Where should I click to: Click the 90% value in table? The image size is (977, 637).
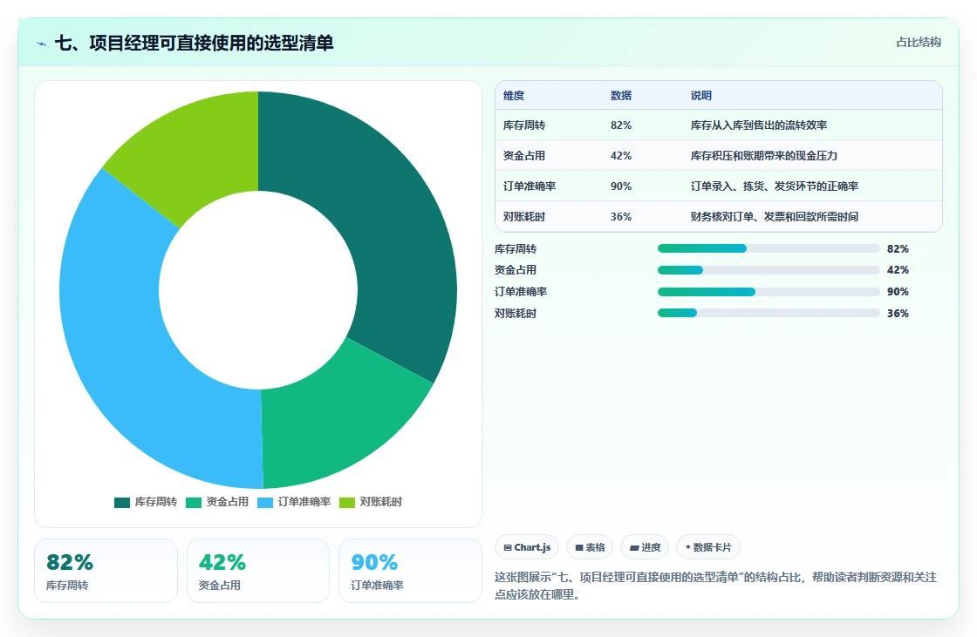click(x=620, y=186)
